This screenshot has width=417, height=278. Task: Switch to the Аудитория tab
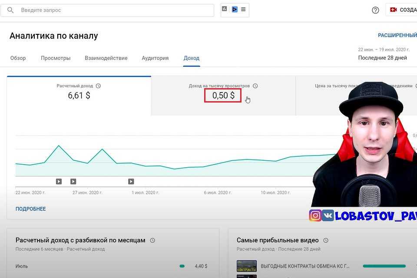pos(155,58)
